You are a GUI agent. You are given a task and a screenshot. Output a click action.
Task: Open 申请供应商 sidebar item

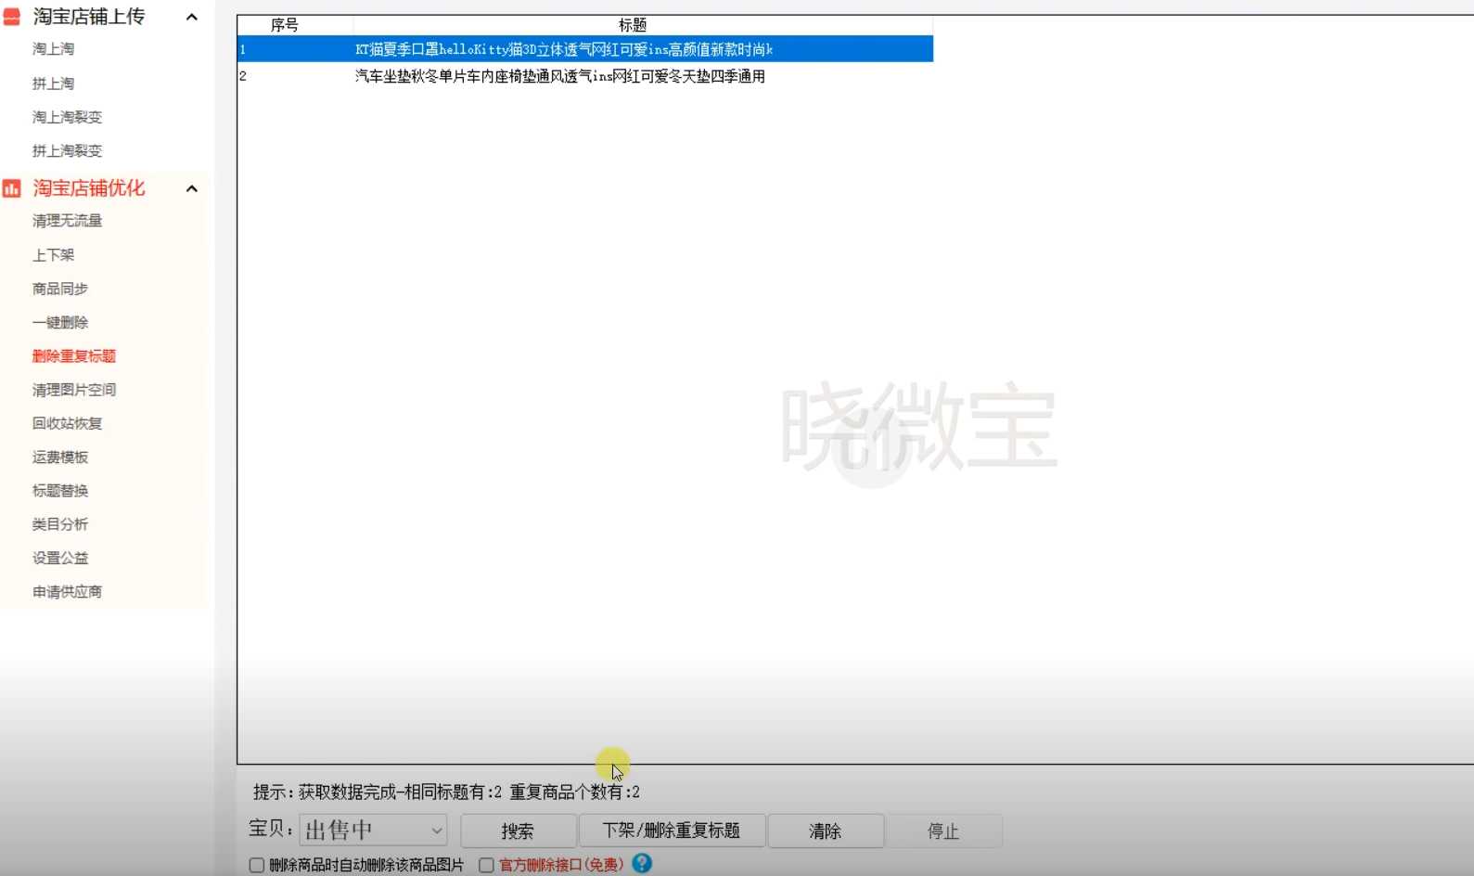coord(67,592)
